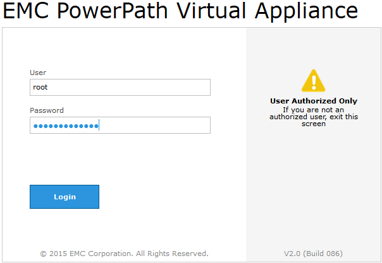Click the Password field label
Viewport: 382px width, 263px height.
[46, 110]
